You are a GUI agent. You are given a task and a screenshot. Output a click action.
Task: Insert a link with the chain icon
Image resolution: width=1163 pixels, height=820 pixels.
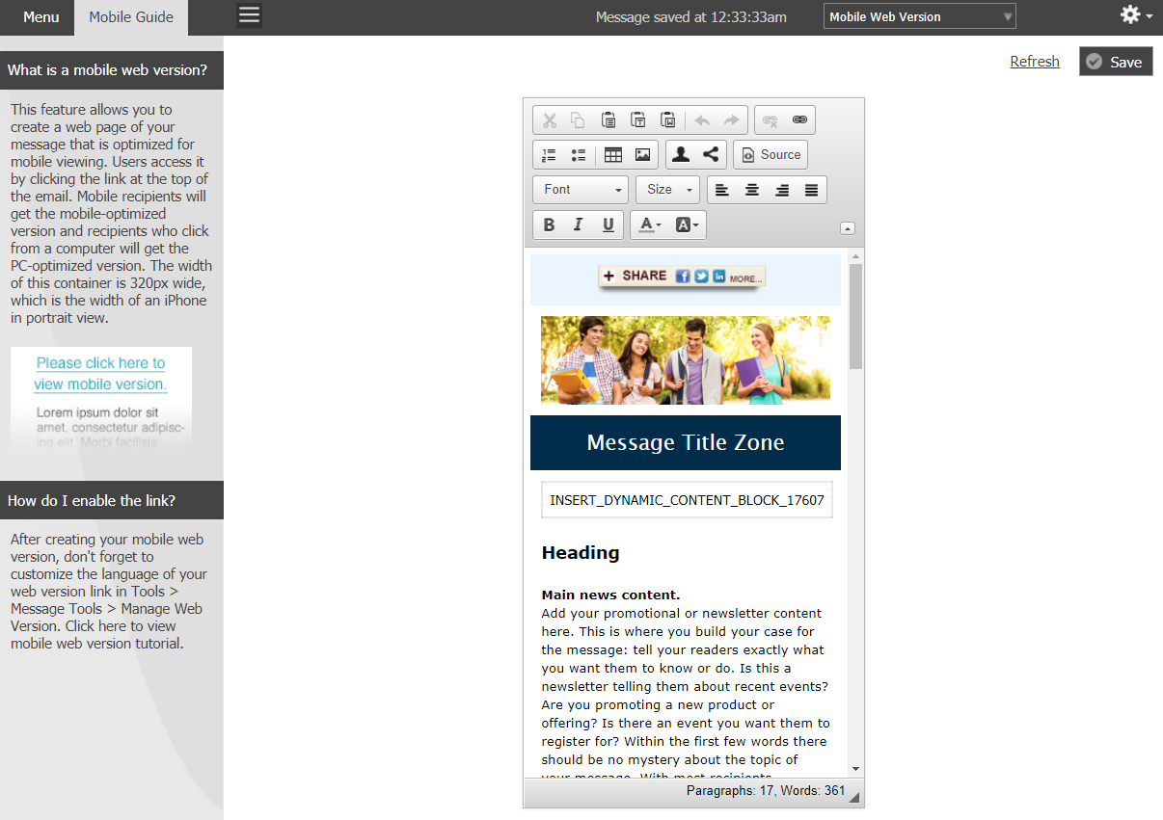(x=799, y=120)
